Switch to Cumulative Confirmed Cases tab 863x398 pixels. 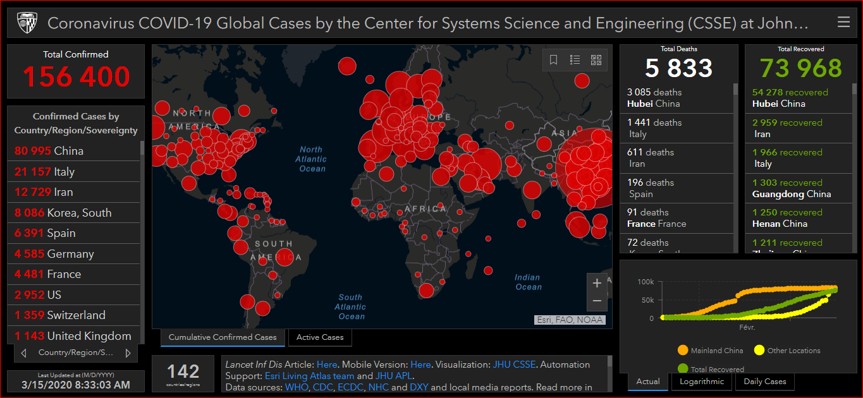223,337
